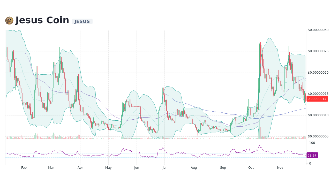The height and width of the screenshot is (186, 331).
Task: Click the Jesus Coin logo icon
Action: (10, 20)
